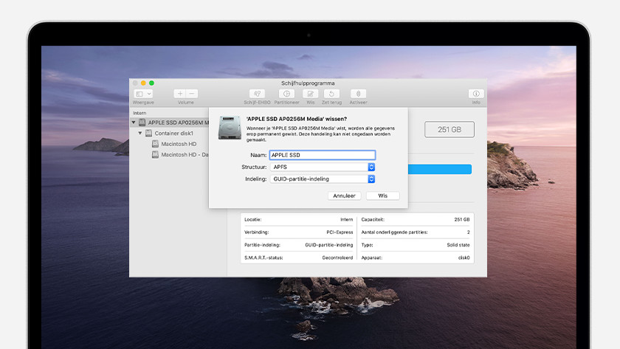Click the disk0 Apparaat value
This screenshot has width=620, height=349.
click(464, 258)
